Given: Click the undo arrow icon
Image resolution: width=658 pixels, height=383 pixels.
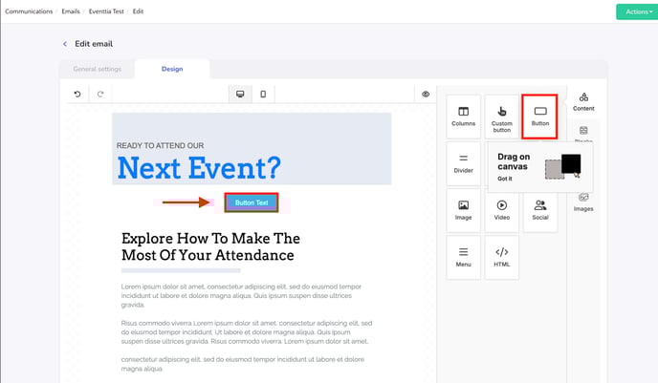Looking at the screenshot, I should coord(77,94).
